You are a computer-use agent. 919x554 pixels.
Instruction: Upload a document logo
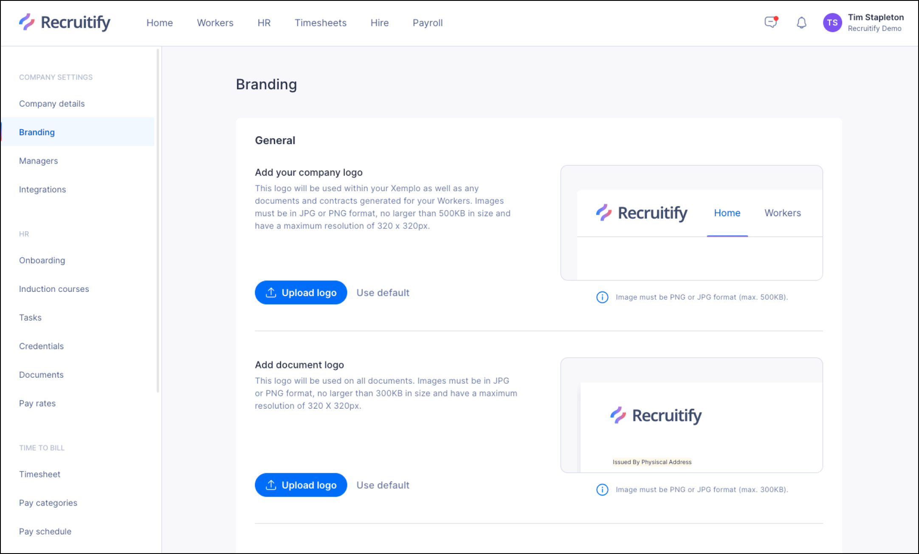pyautogui.click(x=301, y=485)
